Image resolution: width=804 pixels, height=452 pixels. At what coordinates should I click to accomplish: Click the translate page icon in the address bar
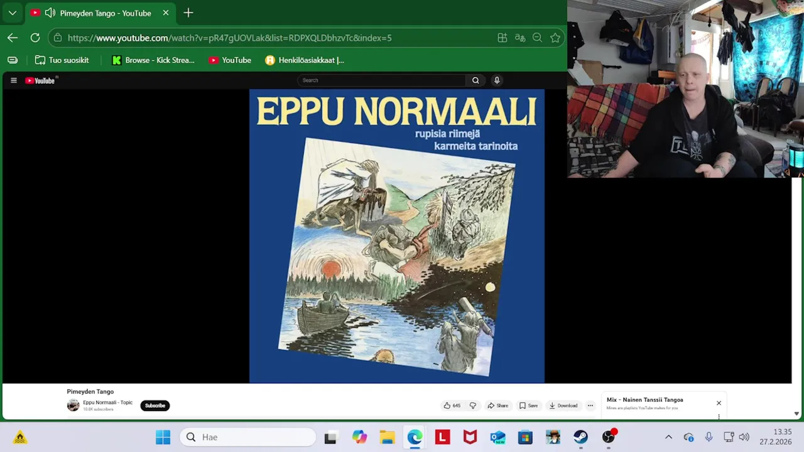[x=520, y=38]
